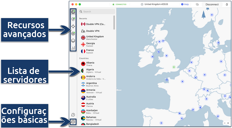The image size is (232, 128).
Task: Click the pause connection icon beside Disconnect
Action: click(x=197, y=4)
